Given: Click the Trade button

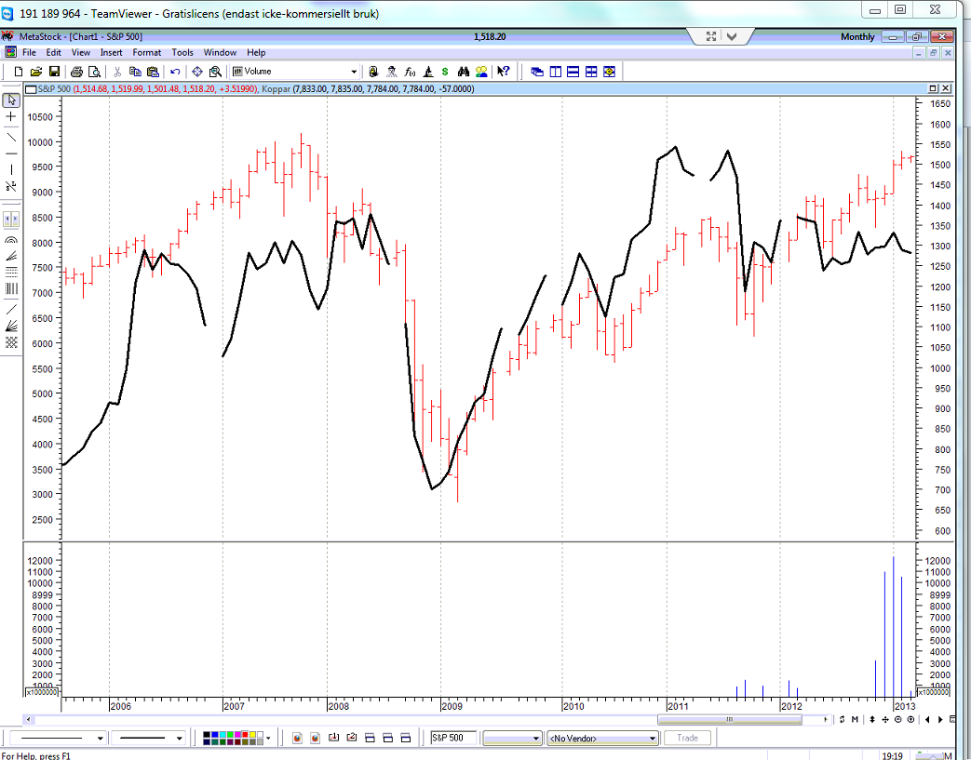Looking at the screenshot, I should coord(687,738).
